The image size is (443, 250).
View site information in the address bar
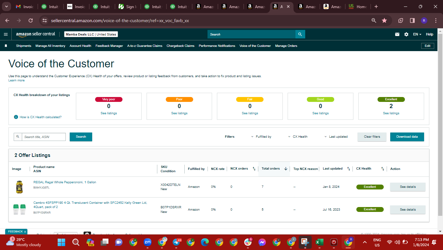pos(45,21)
